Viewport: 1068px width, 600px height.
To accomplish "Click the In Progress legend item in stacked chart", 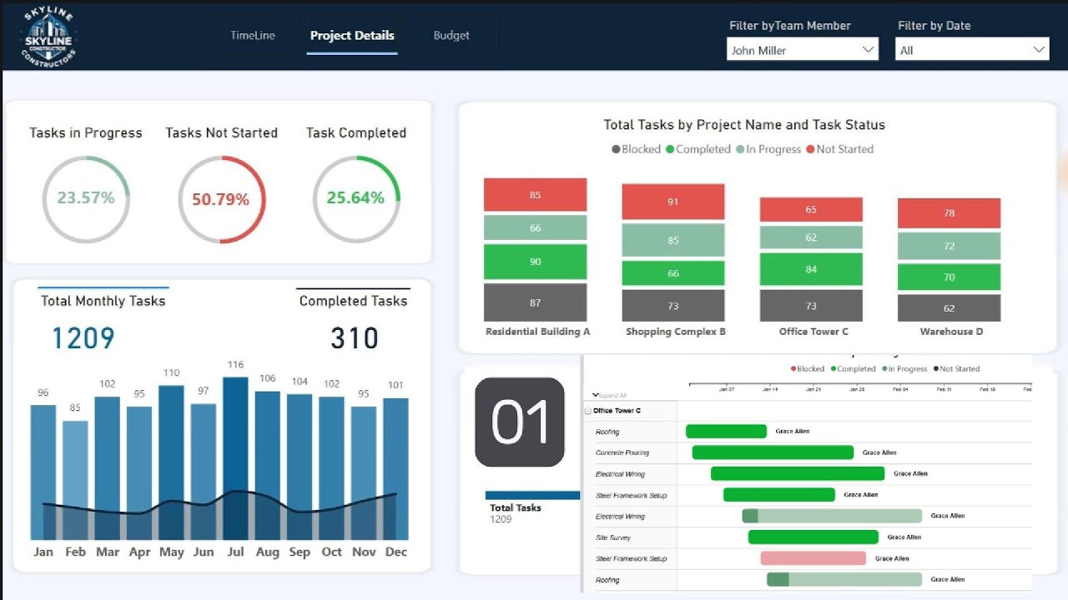I will coord(768,149).
